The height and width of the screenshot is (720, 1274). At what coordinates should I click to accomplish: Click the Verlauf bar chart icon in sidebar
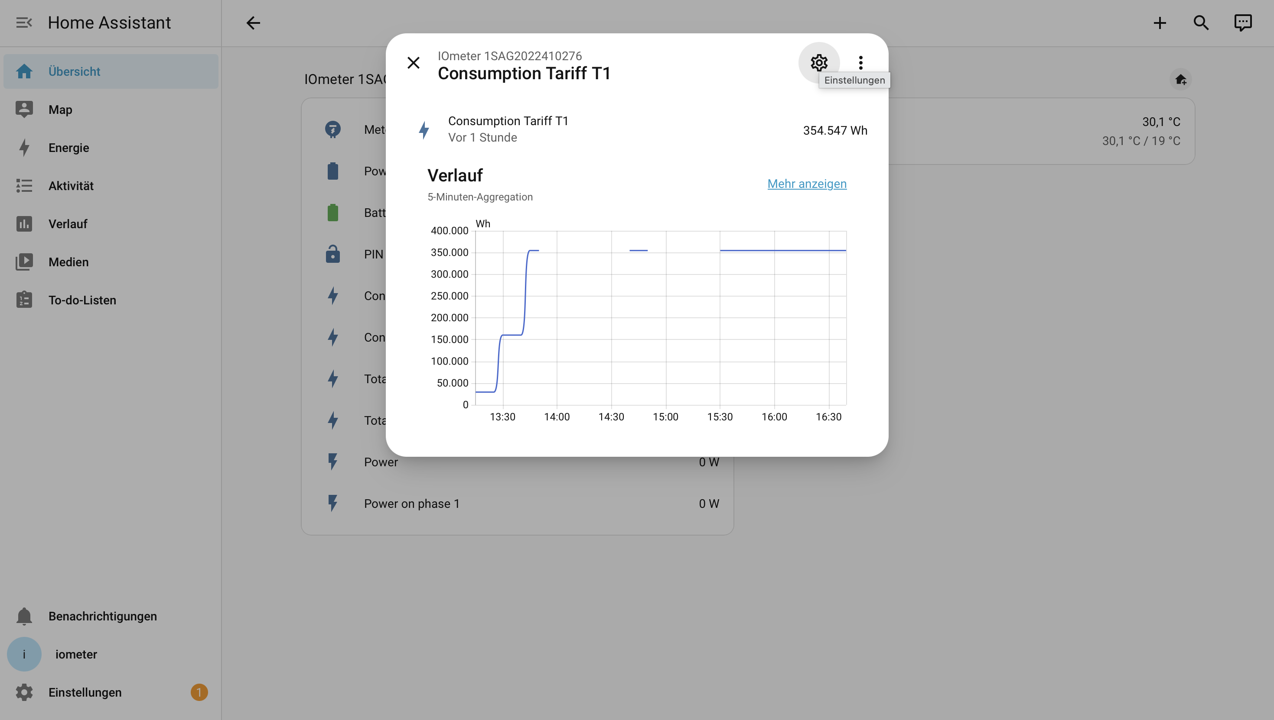click(x=24, y=224)
